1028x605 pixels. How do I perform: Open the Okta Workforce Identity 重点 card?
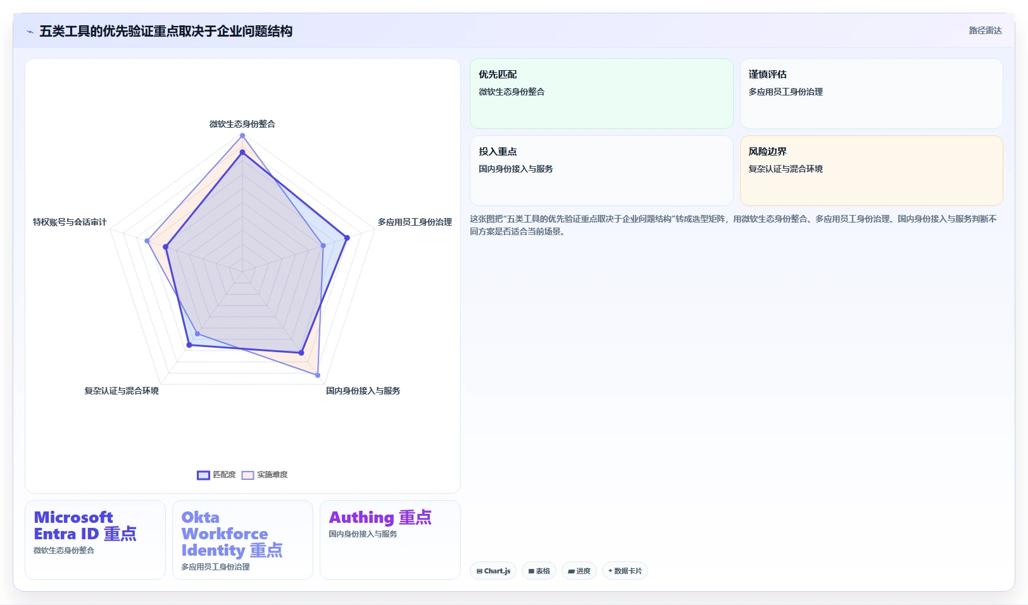pos(242,540)
